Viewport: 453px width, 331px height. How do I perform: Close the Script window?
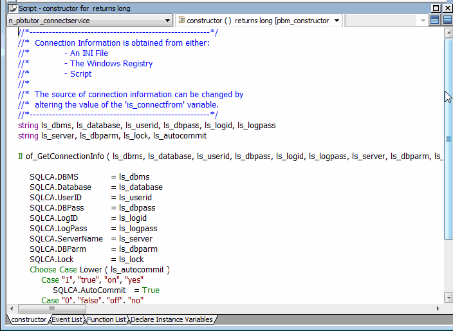[447, 8]
